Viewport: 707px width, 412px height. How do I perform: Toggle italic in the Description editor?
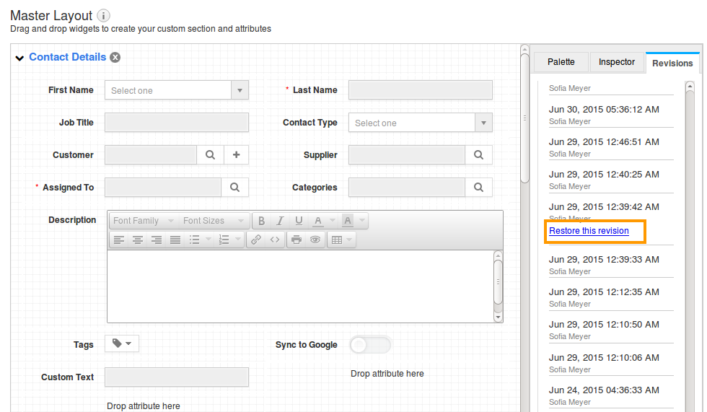(280, 221)
